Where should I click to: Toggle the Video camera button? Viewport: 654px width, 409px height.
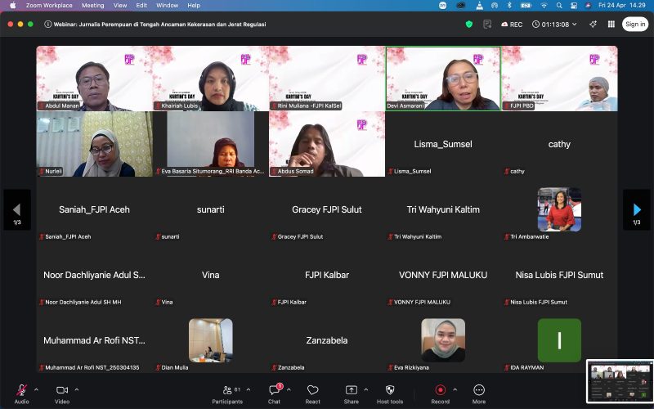[62, 390]
